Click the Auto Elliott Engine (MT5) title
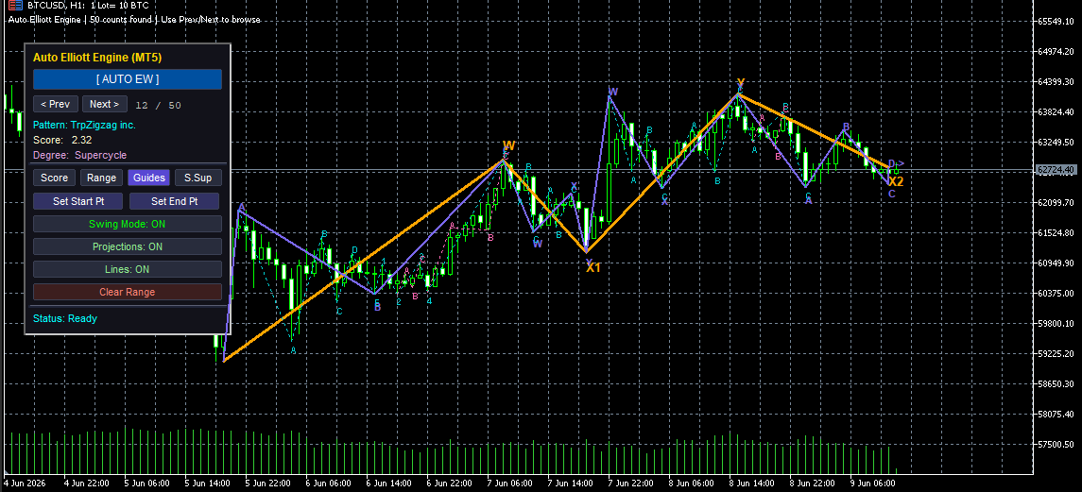 (97, 58)
